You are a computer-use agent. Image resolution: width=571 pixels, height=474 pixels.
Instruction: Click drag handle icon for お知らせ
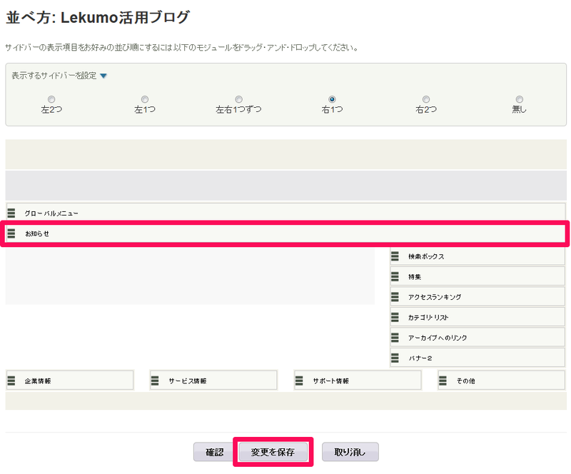tap(11, 233)
